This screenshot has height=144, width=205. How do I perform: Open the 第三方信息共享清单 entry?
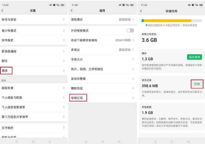tap(34, 117)
